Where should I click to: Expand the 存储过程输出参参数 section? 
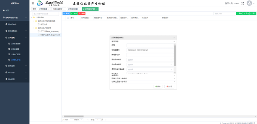click(x=143, y=81)
